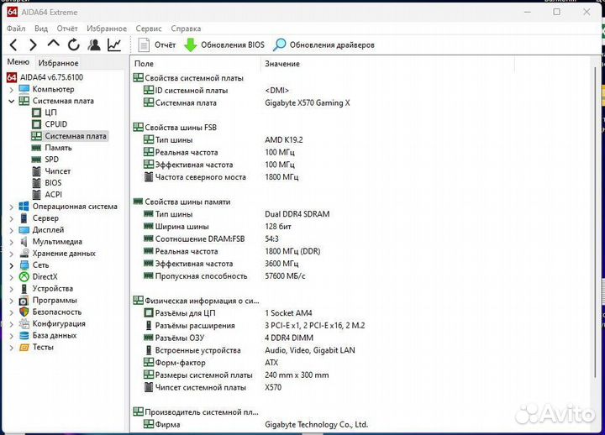This screenshot has height=435, width=605.
Task: Select AIDA64 v6.75.6100 root item
Action: [45, 77]
